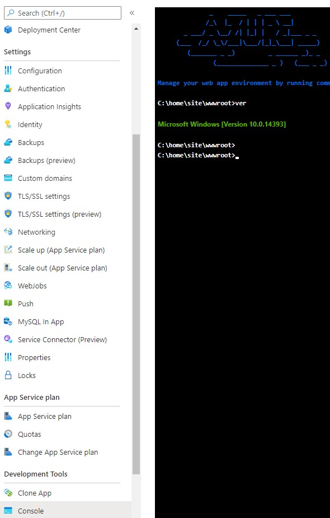Click the Deployment Center cube icon
Viewport: 330px width, 518px height.
(8, 30)
